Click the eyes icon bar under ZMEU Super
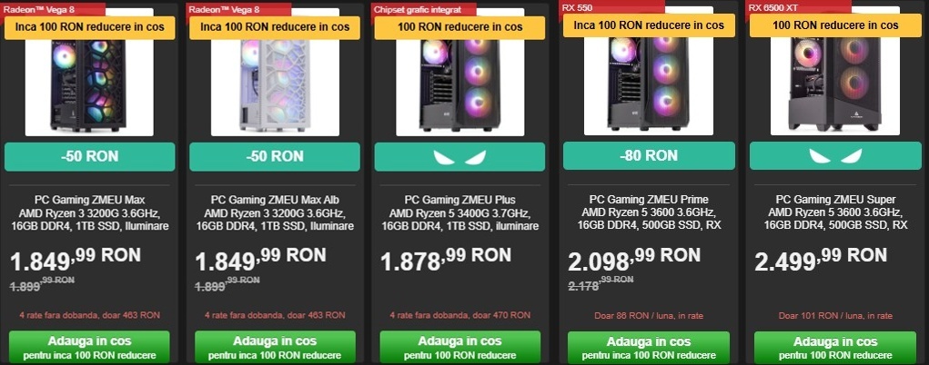Image resolution: width=929 pixels, height=365 pixels. (835, 155)
